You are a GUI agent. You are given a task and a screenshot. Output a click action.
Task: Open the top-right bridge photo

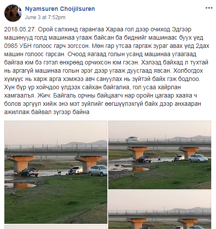pyautogui.click(x=160, y=155)
